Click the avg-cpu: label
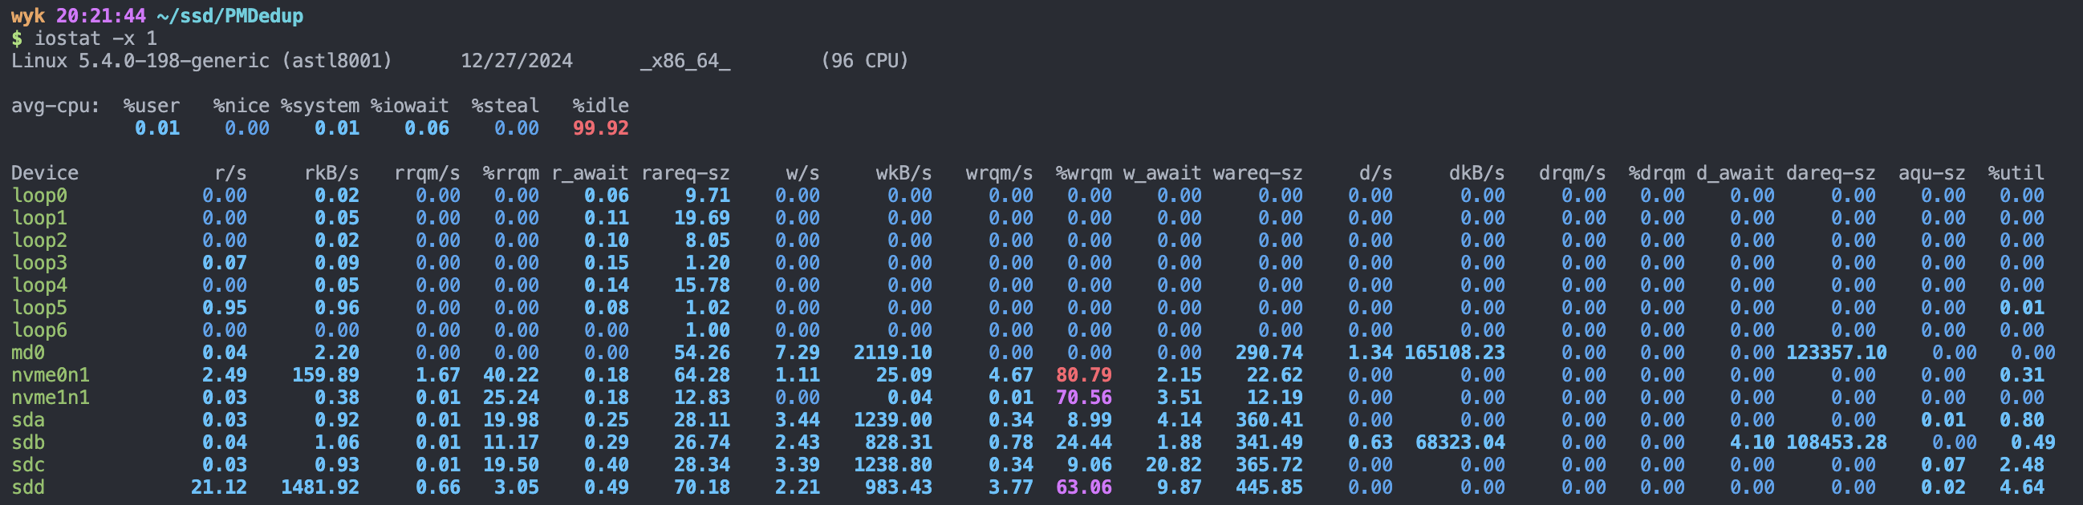 (x=56, y=106)
